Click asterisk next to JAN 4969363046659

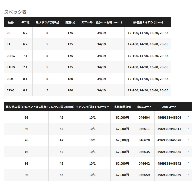click(x=188, y=174)
